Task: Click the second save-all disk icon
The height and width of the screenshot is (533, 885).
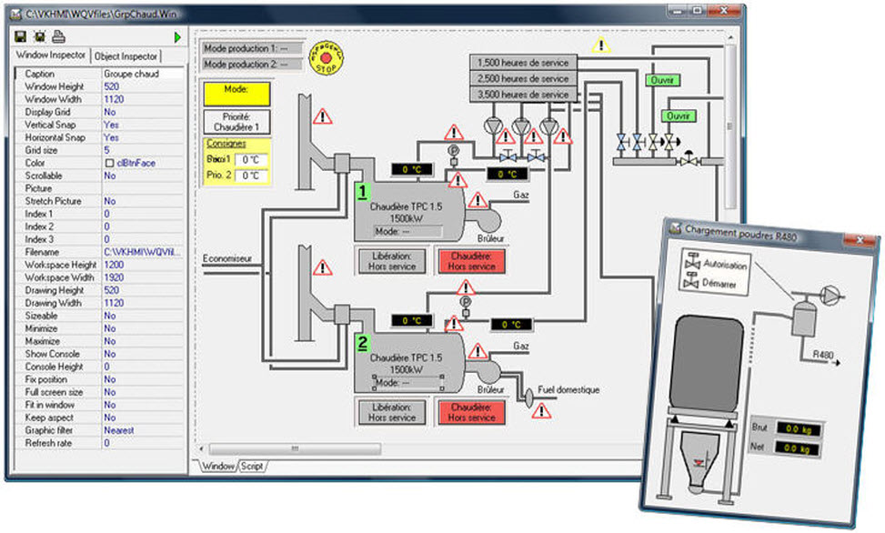Action: [39, 36]
